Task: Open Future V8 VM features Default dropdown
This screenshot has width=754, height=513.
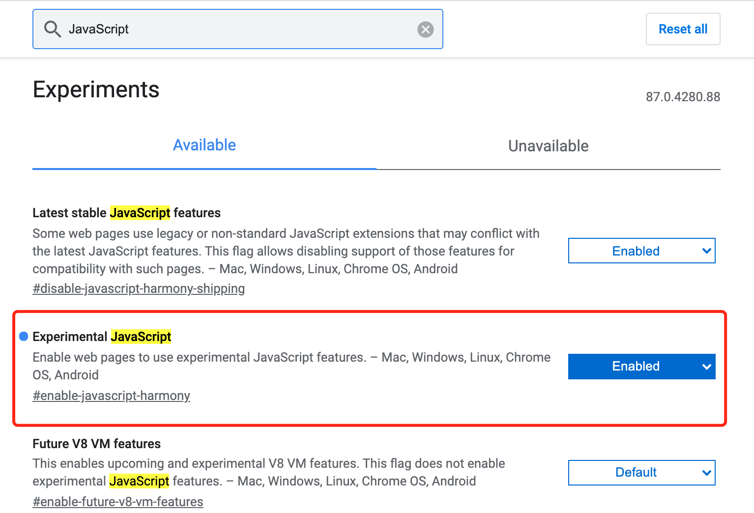Action: [641, 473]
